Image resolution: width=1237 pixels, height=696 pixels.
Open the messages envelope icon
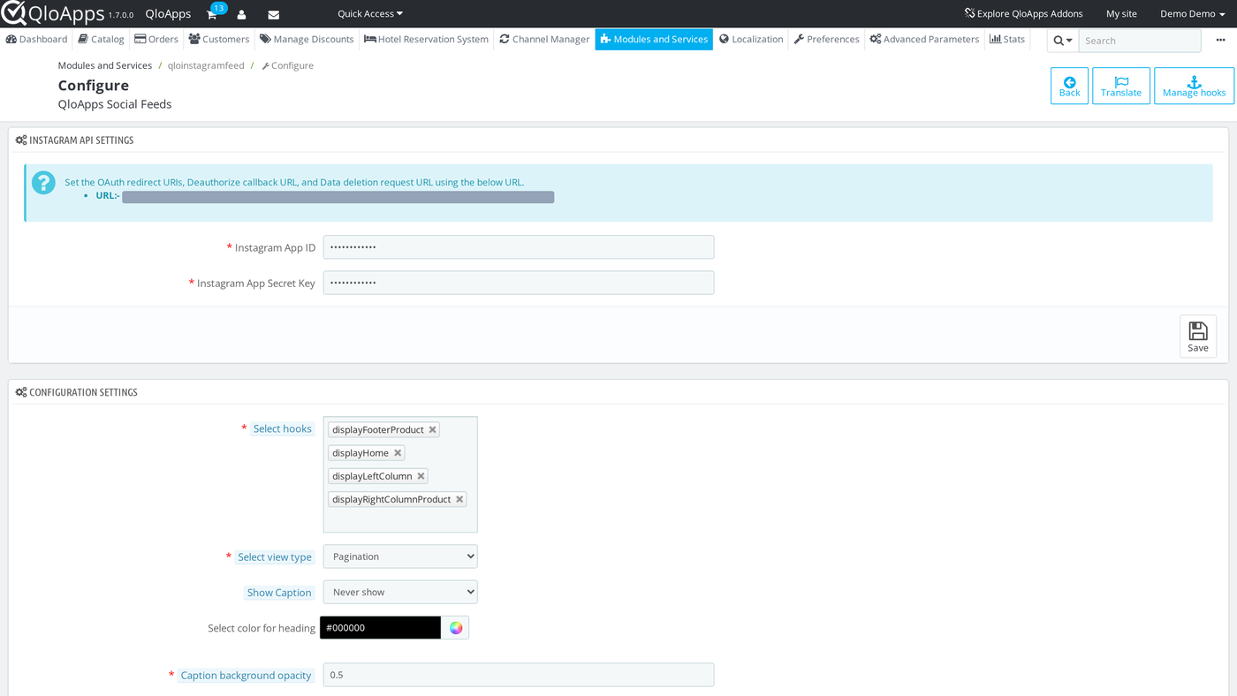(x=274, y=14)
